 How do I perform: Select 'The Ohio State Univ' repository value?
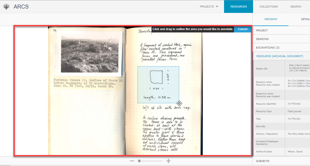tap(299, 134)
